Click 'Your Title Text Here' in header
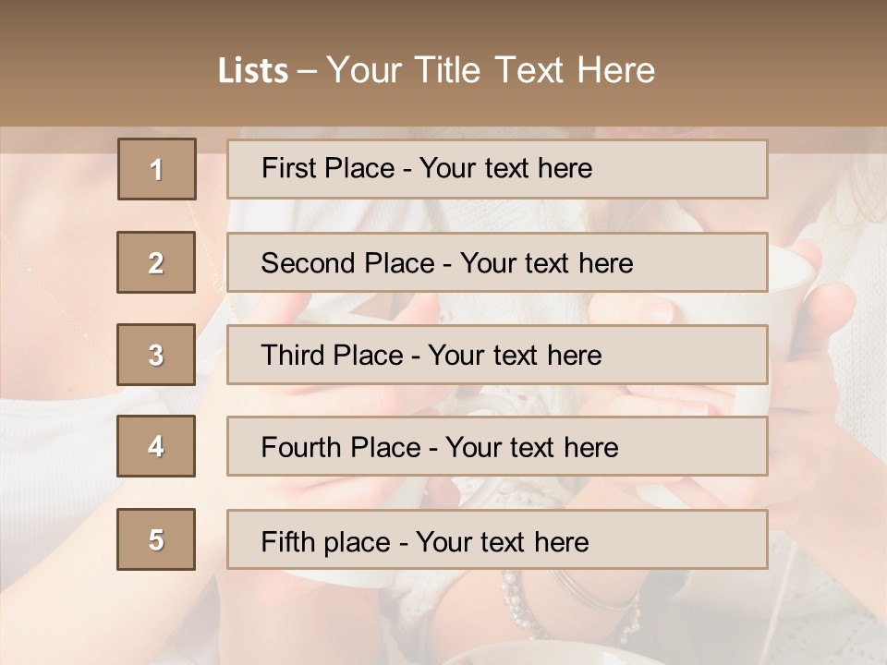The image size is (887, 665). 491,70
